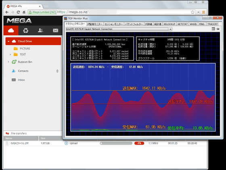Expand the TEXT folder arrow
The height and width of the screenshot is (170, 226).
pyautogui.click(x=10, y=54)
